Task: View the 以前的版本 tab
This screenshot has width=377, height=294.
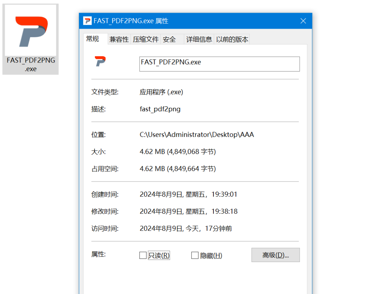Action: coord(232,39)
